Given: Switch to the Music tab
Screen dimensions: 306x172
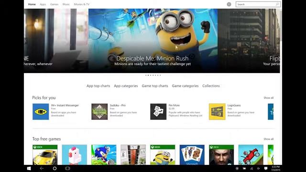Looking at the screenshot, I should tap(66, 4).
